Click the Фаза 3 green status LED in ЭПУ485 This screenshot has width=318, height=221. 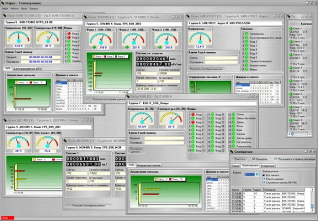tap(160, 48)
